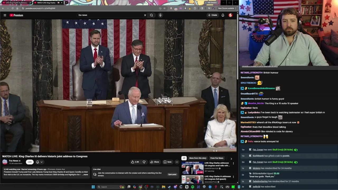This screenshot has height=190, width=338.
Task: Select 'More from this story' chip
Action: [198, 158]
